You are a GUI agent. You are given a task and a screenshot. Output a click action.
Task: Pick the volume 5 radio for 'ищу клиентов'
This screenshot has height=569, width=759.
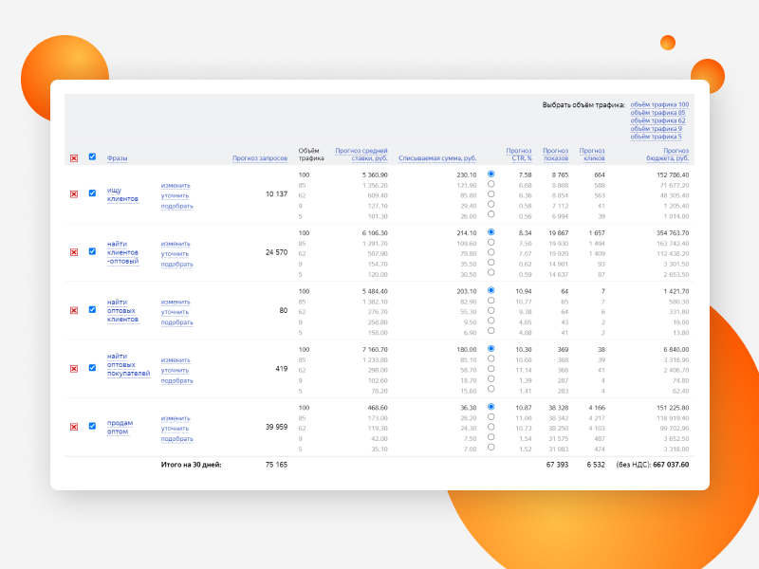point(491,214)
